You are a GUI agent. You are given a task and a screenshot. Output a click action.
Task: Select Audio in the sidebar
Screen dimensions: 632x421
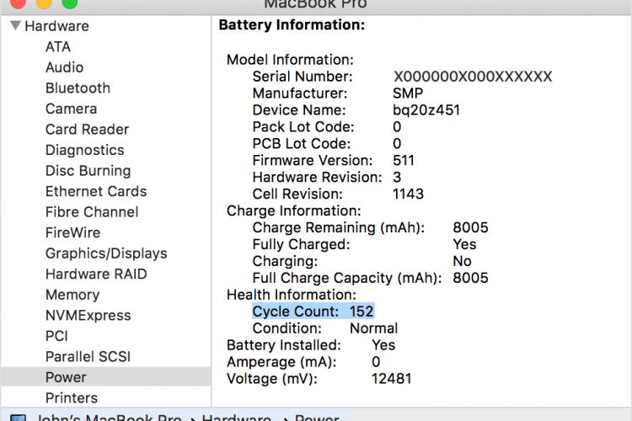pyautogui.click(x=65, y=67)
